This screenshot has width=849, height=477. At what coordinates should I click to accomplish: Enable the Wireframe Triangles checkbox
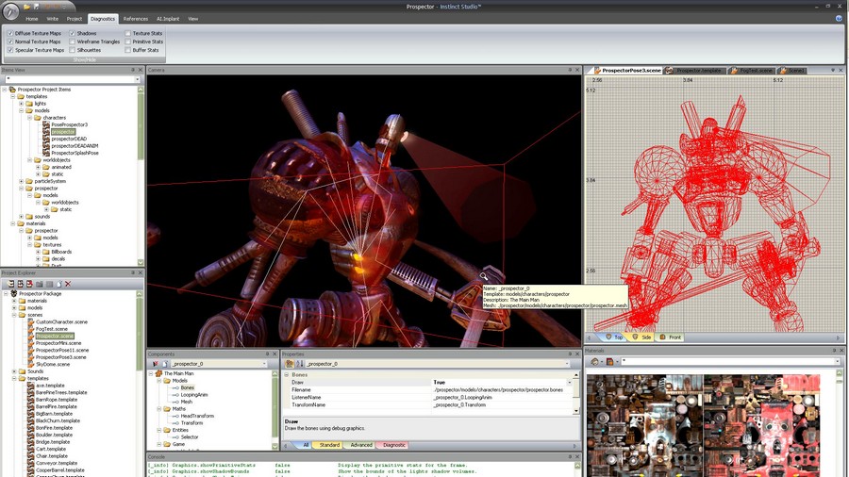pyautogui.click(x=72, y=41)
